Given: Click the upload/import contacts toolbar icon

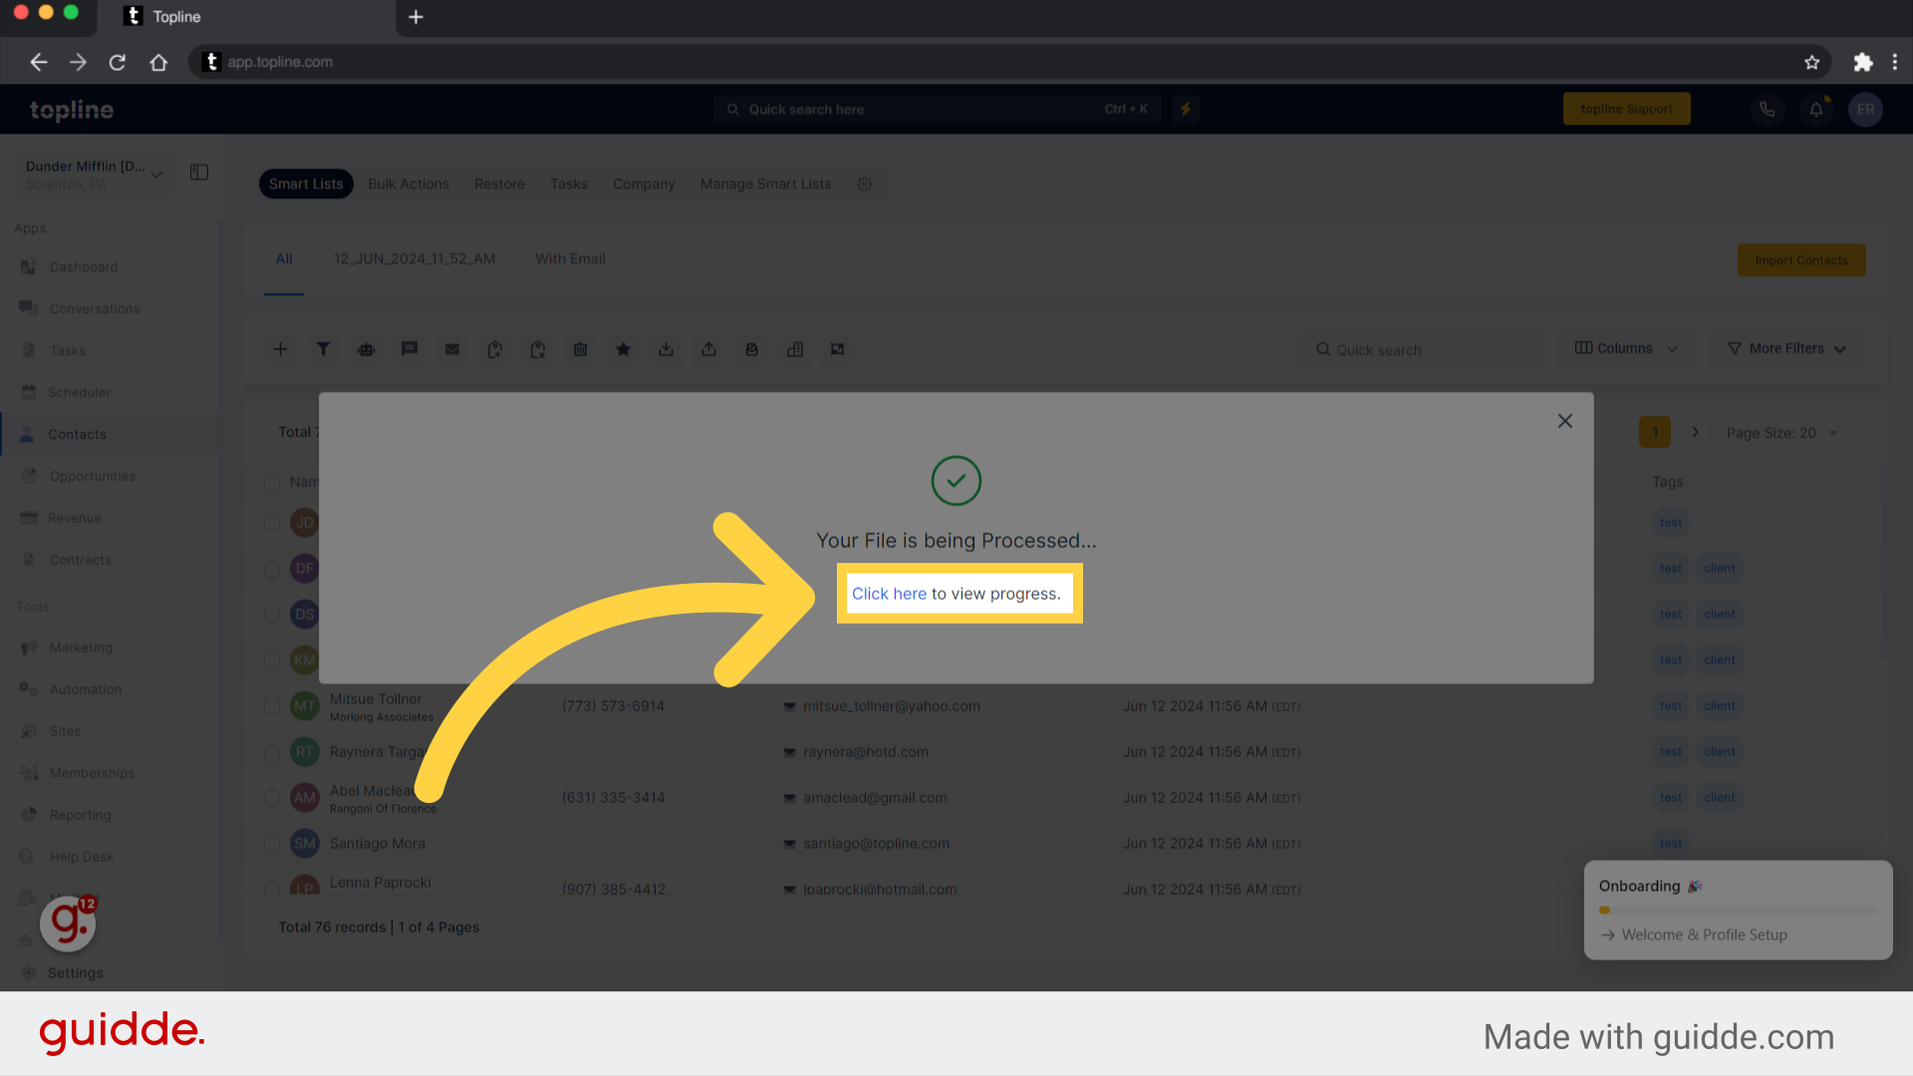Looking at the screenshot, I should coord(709,349).
